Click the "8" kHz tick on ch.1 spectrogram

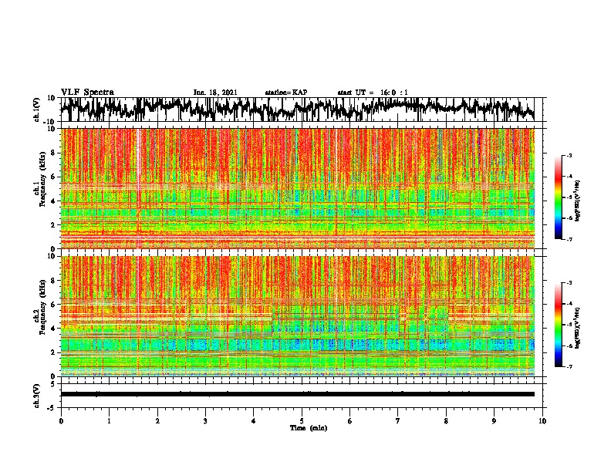coord(53,153)
